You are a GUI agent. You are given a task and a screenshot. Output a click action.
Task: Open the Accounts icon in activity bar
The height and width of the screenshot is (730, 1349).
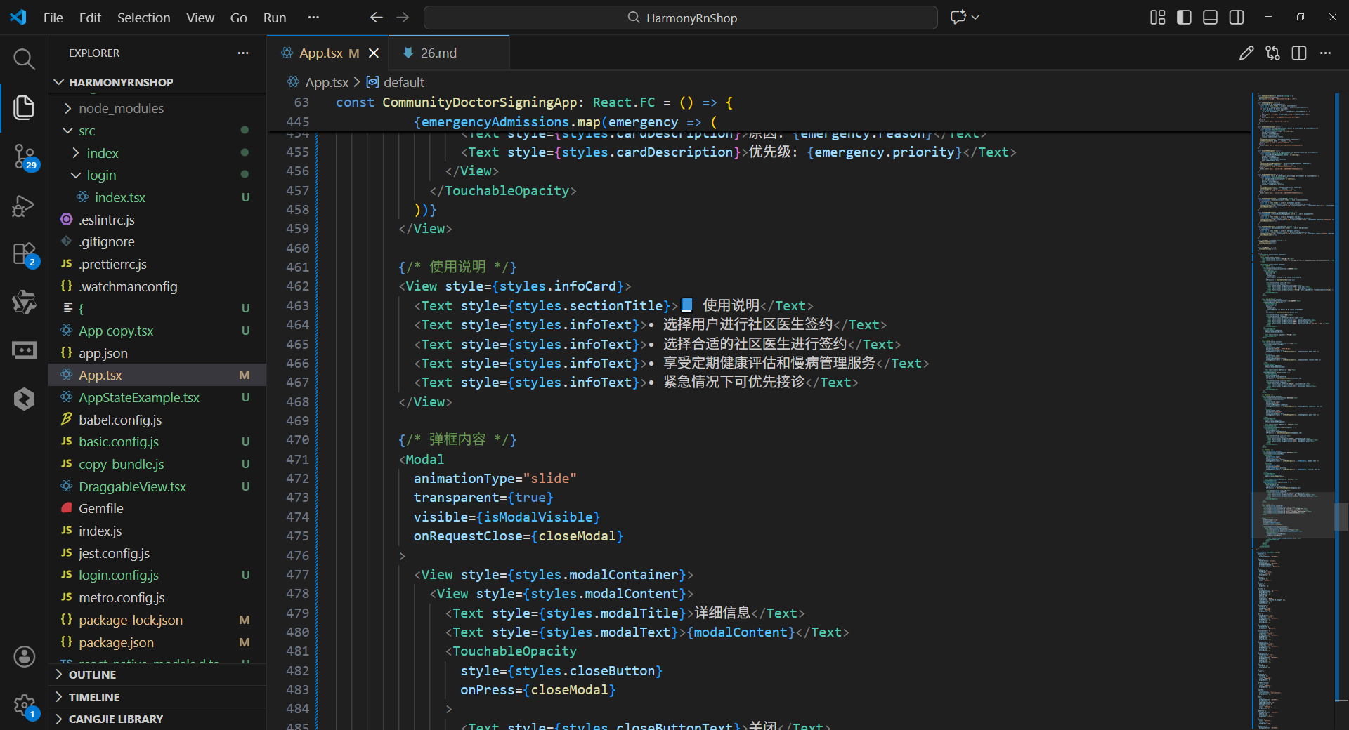coord(24,656)
